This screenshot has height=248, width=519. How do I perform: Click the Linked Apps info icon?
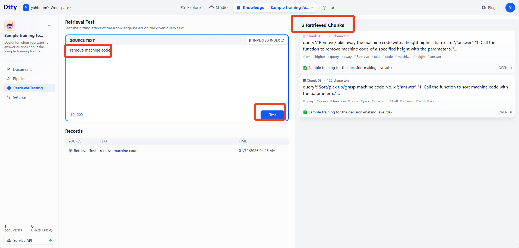click(x=51, y=231)
